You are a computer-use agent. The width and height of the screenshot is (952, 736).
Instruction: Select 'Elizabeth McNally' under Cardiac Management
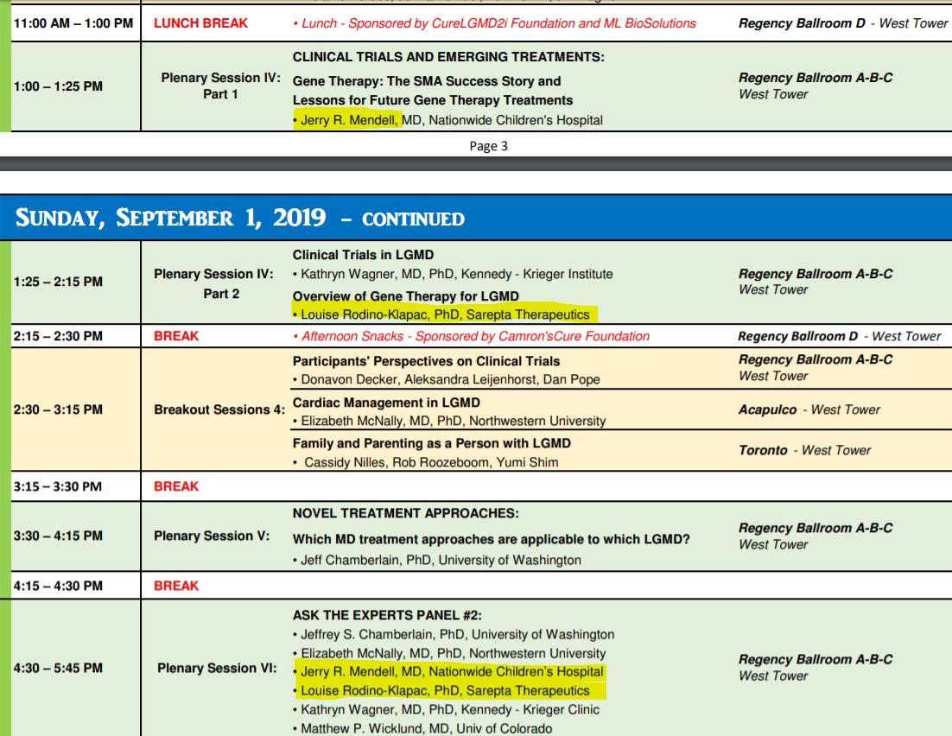coord(449,421)
